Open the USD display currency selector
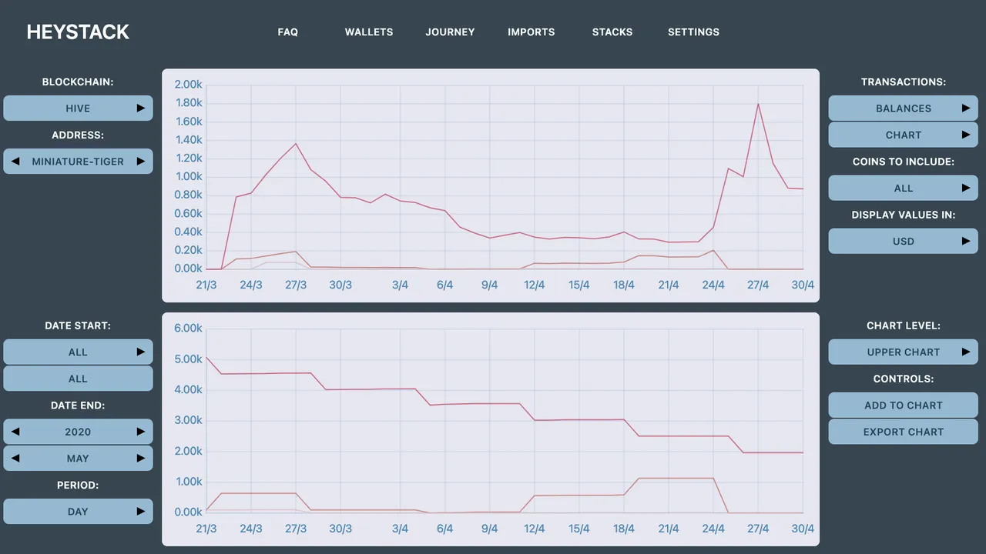 [x=903, y=241]
